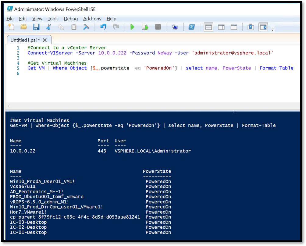Clear the console pane icon
306x246 pixels.
(86, 27)
